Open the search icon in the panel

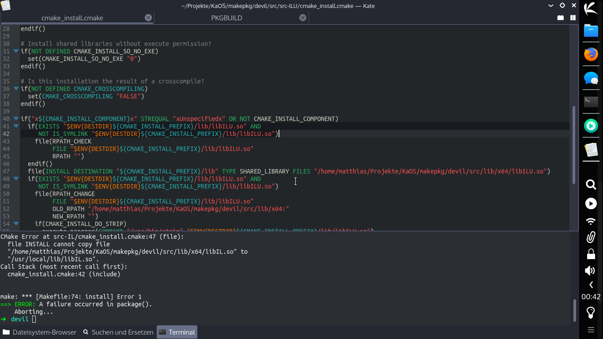(x=591, y=185)
